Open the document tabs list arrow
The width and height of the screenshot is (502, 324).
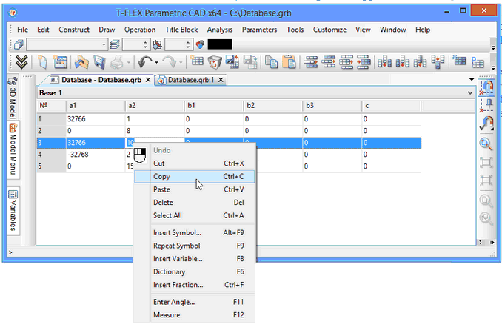(471, 79)
